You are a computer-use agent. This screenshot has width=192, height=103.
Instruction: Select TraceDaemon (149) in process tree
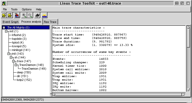tap(34, 69)
